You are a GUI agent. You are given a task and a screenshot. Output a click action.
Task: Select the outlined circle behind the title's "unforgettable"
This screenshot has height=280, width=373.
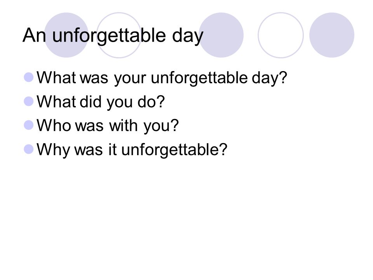tap(119, 35)
